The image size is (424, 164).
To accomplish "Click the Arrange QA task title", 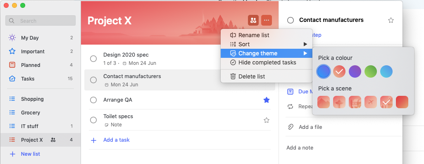I will 118,100.
